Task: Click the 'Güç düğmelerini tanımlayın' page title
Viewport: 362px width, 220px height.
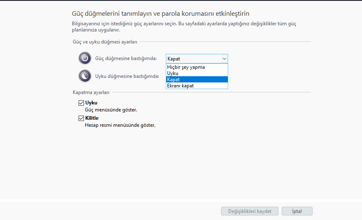Action: click(x=160, y=14)
